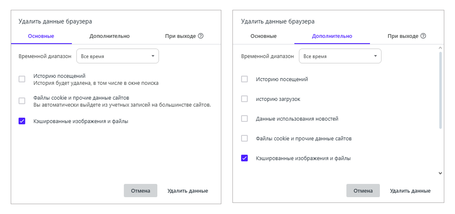This screenshot has width=455, height=214.
Task: Expand the time range dropdown in the Дополнительно-active dialog
Action: tap(340, 56)
